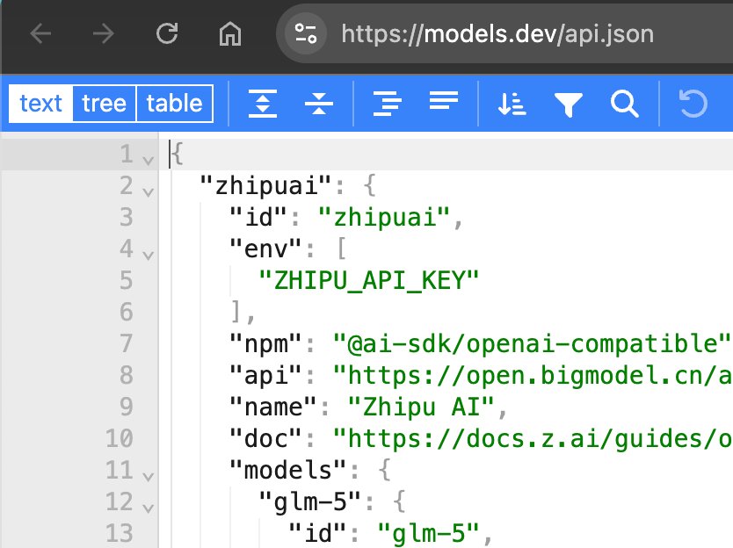Click line number 10 in the gutter
Image resolution: width=733 pixels, height=548 pixels.
point(120,439)
